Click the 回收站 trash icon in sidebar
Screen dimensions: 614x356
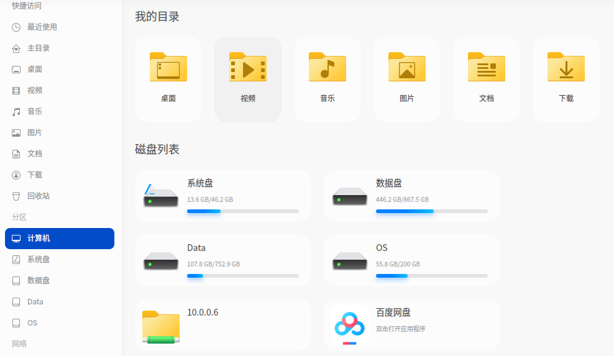tap(16, 196)
